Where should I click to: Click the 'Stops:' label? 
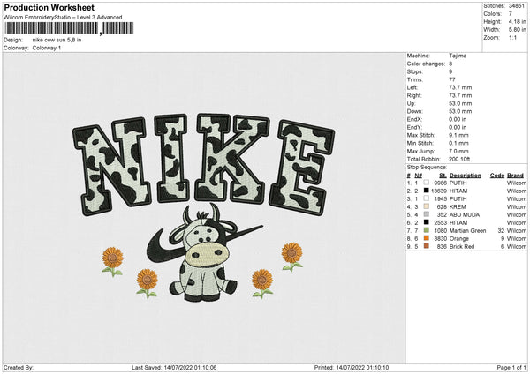tap(415, 71)
